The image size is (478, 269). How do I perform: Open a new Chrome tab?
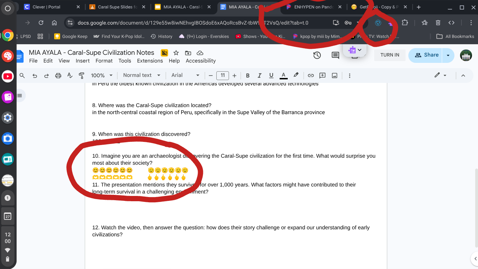tap(419, 7)
